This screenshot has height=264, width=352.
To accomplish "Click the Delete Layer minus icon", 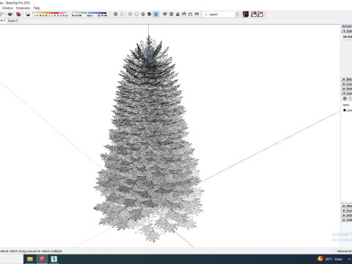I will coord(350,98).
